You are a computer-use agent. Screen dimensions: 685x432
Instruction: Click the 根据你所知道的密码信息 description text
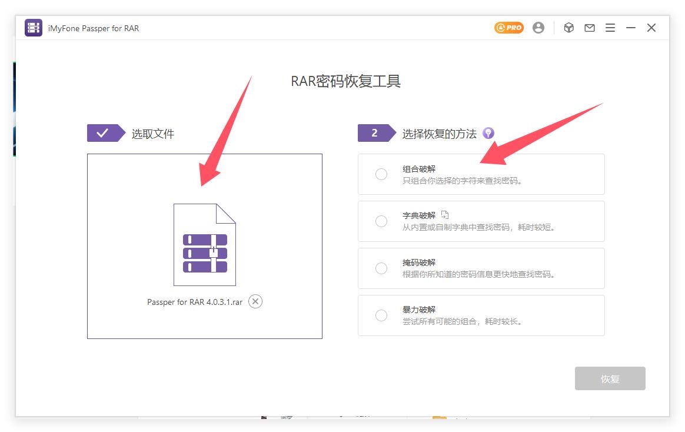click(x=478, y=275)
